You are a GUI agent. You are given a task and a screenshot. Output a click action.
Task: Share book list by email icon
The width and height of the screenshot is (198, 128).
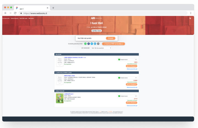click(x=98, y=44)
